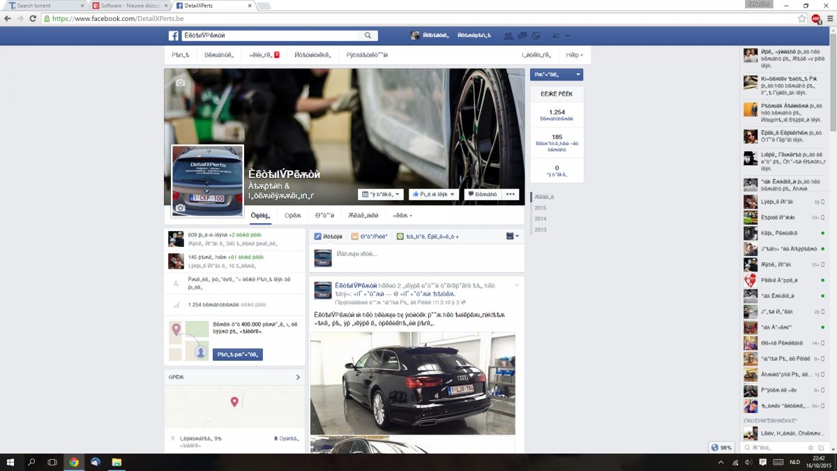Click the Facebook search input field
The width and height of the screenshot is (837, 471).
(271, 36)
